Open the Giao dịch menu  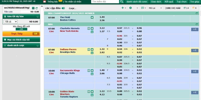click(x=156, y=2)
